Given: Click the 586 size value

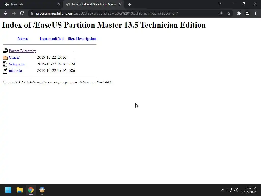Looking at the screenshot, I should coord(72,71).
